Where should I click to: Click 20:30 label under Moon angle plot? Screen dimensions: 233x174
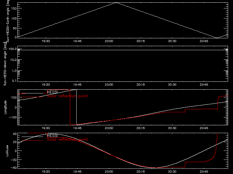tap(172, 85)
